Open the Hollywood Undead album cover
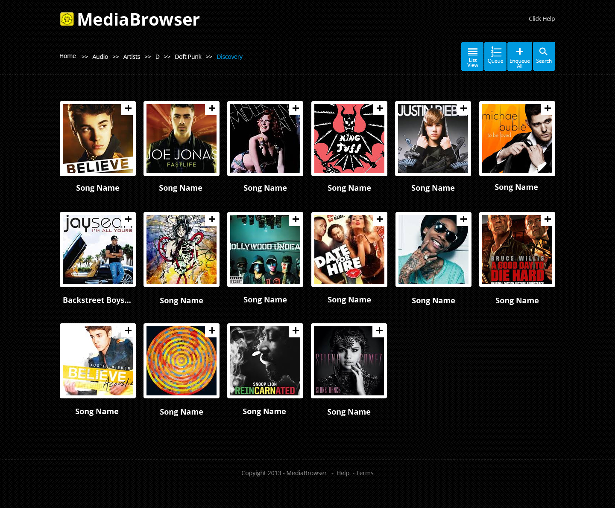615x508 pixels. tap(265, 250)
